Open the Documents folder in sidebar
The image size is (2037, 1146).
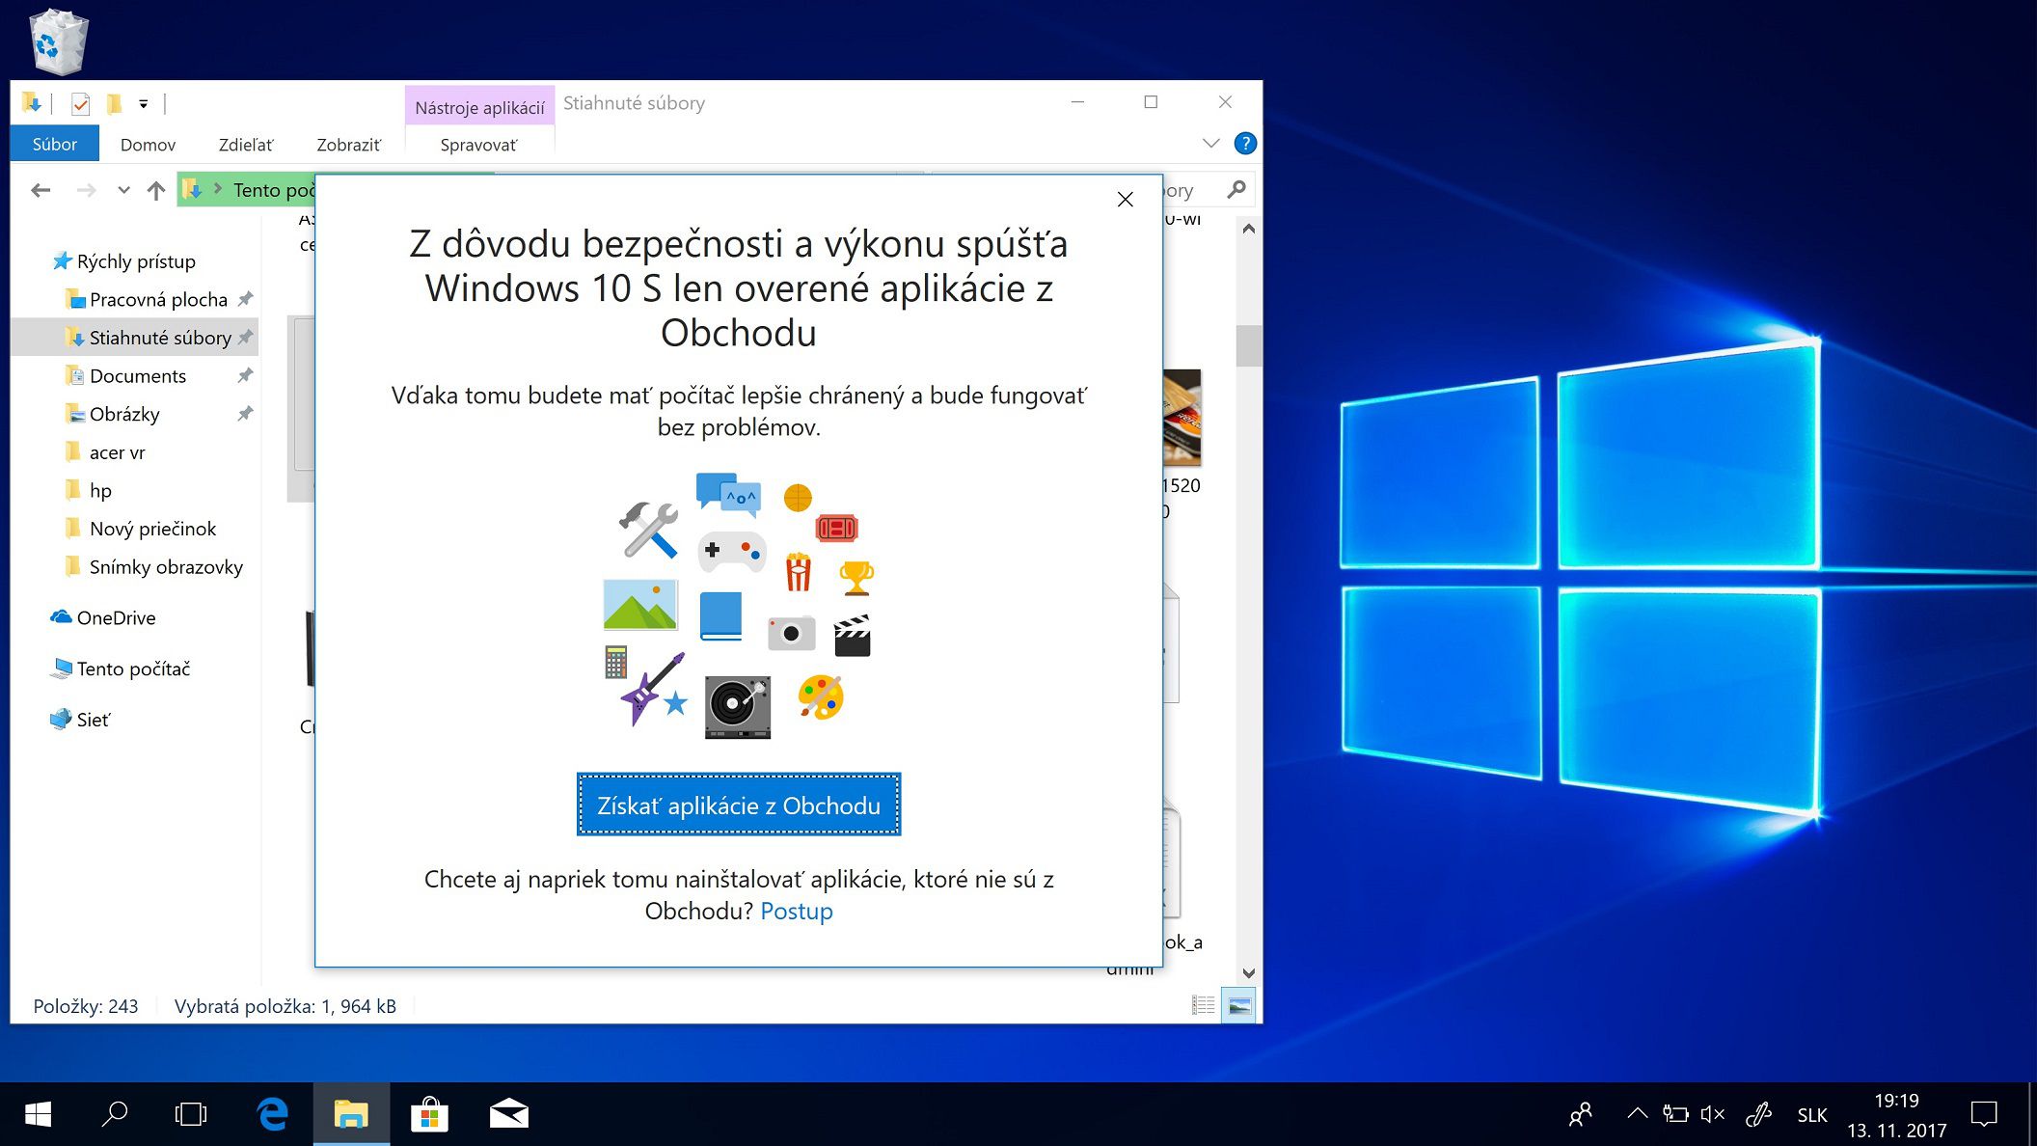137,376
